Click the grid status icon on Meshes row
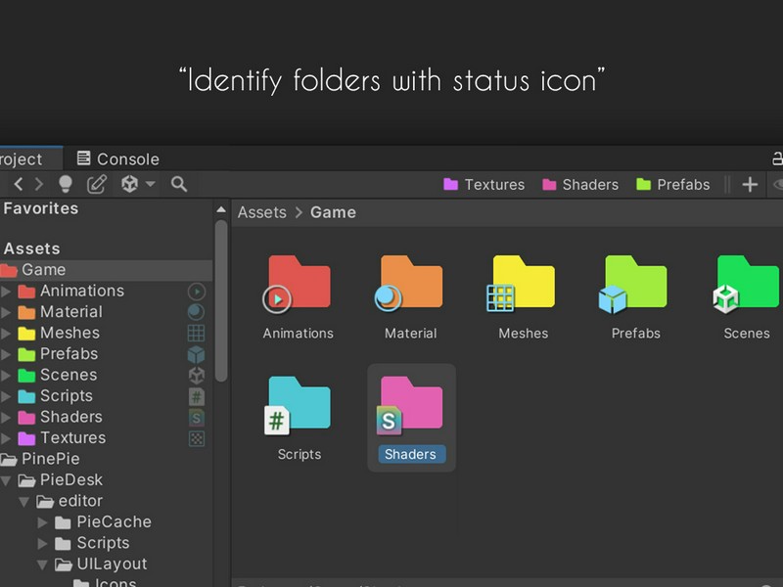The image size is (783, 587). tap(196, 333)
